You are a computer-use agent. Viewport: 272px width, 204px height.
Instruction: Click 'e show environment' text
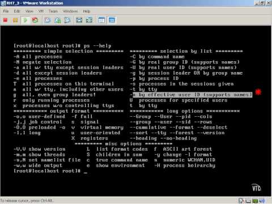coord(116,165)
